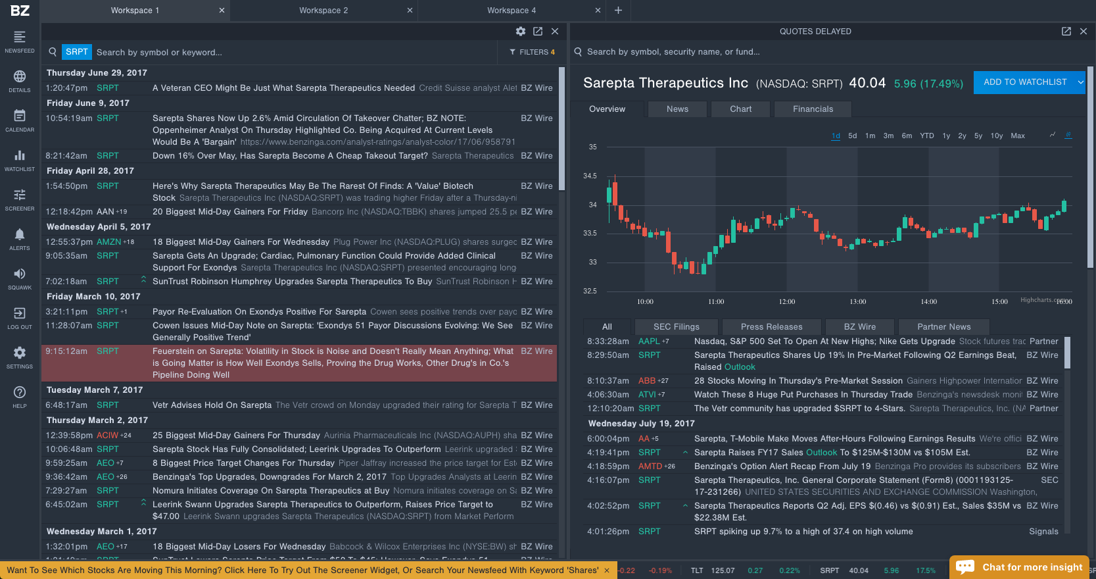
Task: Expand Leerink Swann upgrades Sarepta story
Action: [x=143, y=503]
